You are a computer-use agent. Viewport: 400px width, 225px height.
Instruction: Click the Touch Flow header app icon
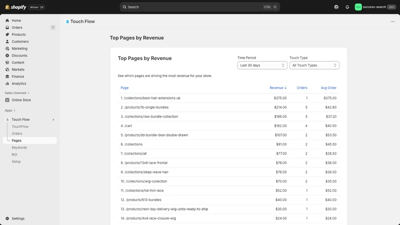click(67, 21)
